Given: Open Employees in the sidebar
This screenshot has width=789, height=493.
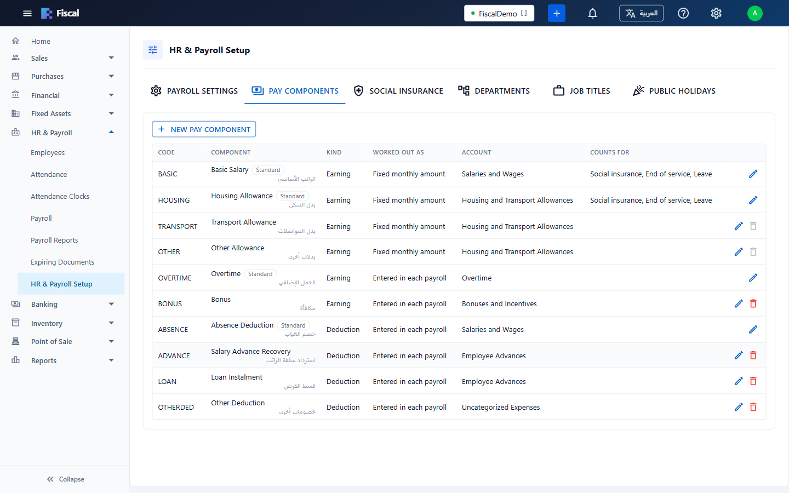Looking at the screenshot, I should tap(71, 153).
